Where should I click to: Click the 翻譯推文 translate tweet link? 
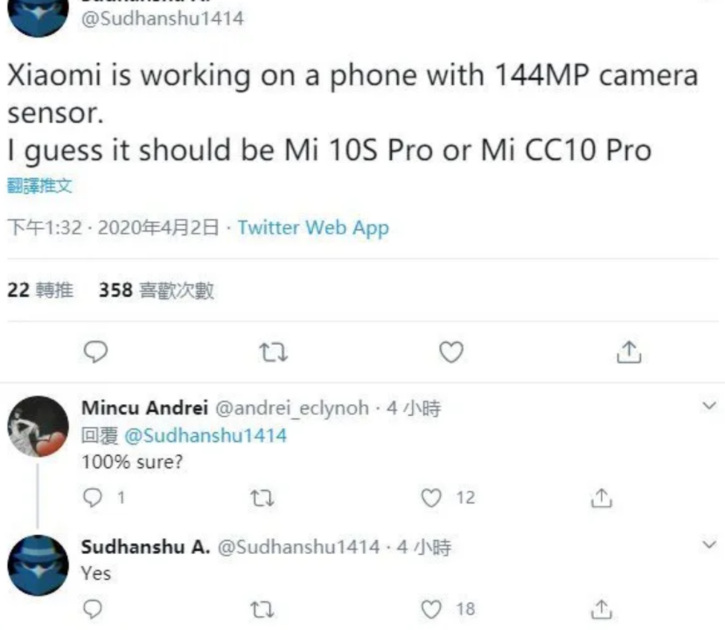[x=39, y=186]
